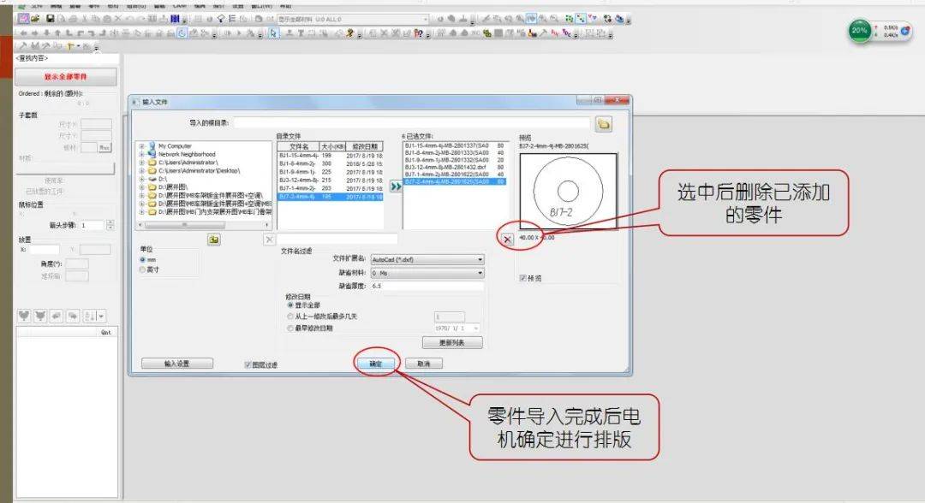Click the Save icon in the main toolbar
The height and width of the screenshot is (503, 925).
click(49, 18)
